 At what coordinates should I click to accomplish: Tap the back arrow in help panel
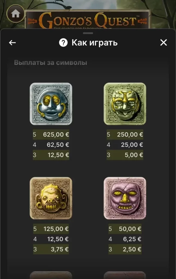[12, 43]
